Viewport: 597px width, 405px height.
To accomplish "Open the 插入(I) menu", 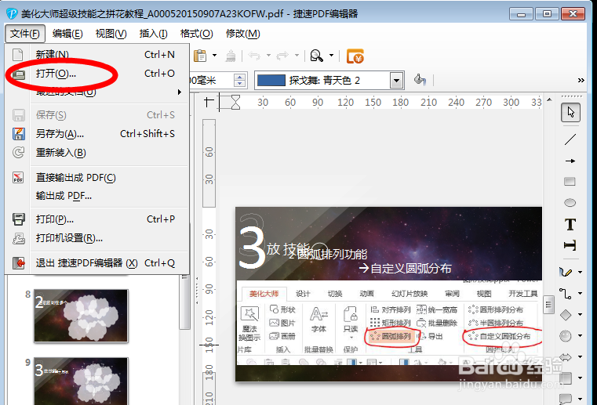I will pos(153,34).
